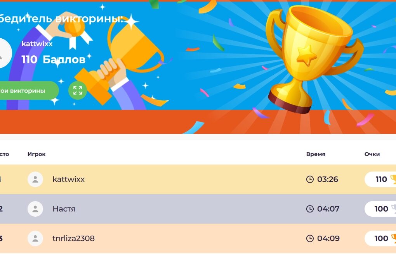Click the 'Игрок' column header

36,154
